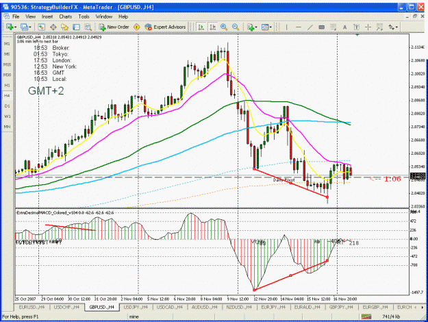The height and width of the screenshot is (322, 428).
Task: Open the Window menu
Action: (x=104, y=16)
